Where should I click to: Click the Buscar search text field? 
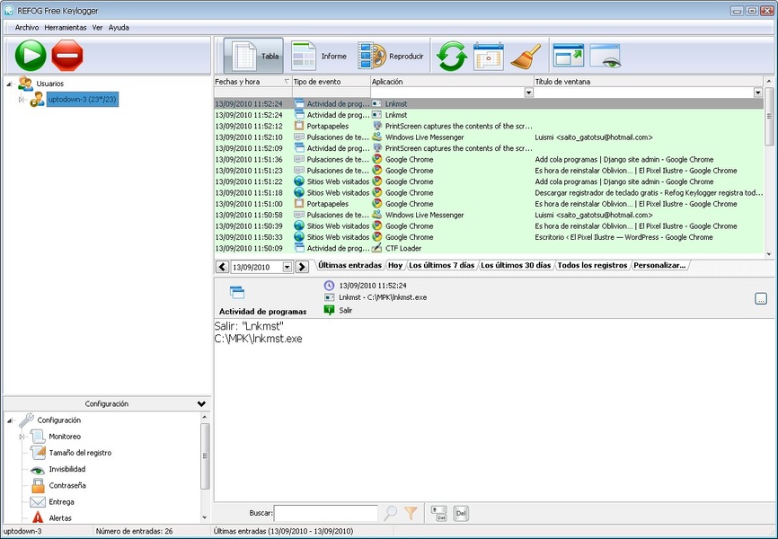325,513
